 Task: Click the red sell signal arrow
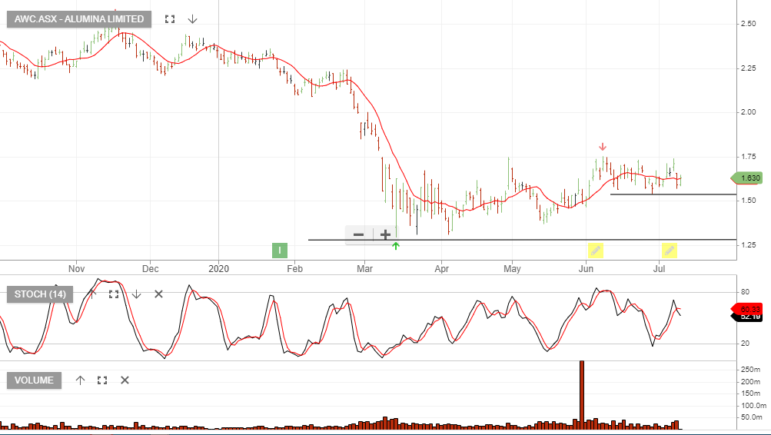click(603, 147)
